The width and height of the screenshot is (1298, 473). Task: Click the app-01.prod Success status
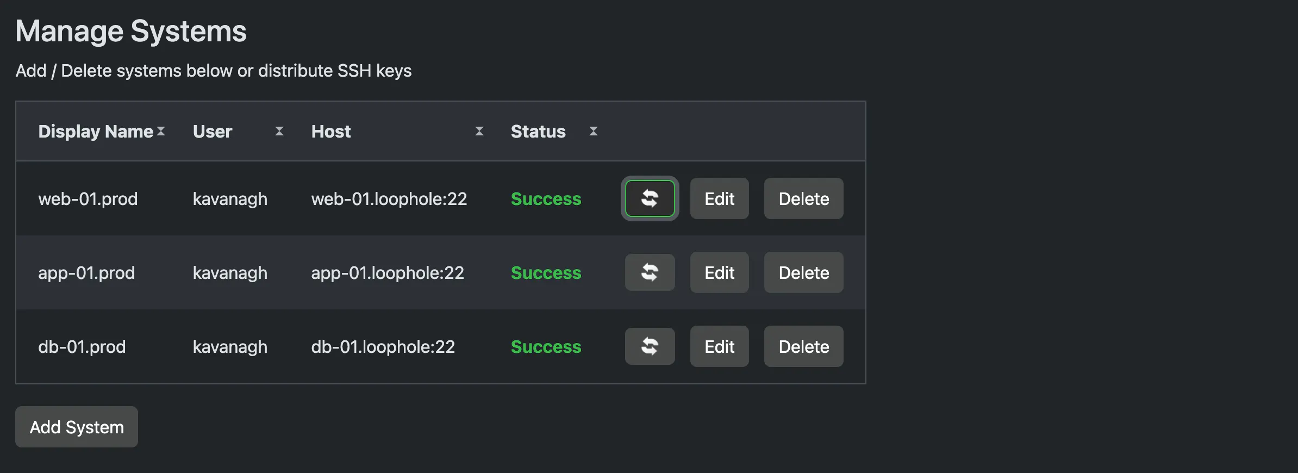tap(546, 273)
